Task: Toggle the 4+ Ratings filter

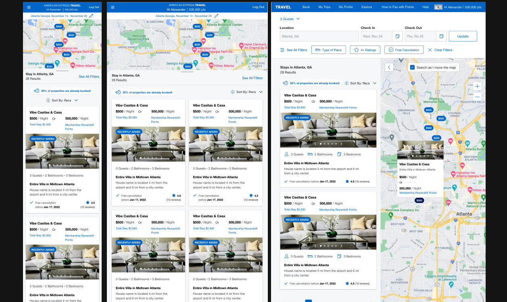Action: click(365, 50)
